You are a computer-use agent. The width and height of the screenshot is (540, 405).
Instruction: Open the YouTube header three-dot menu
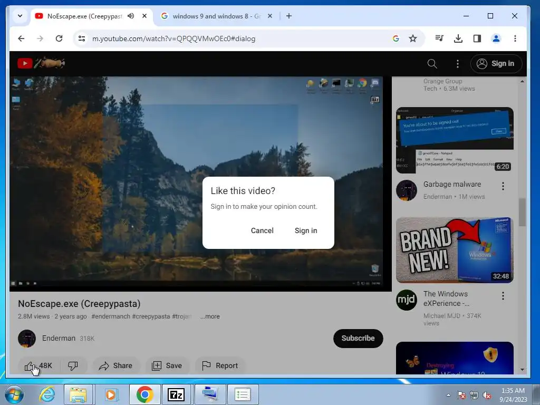click(x=457, y=64)
